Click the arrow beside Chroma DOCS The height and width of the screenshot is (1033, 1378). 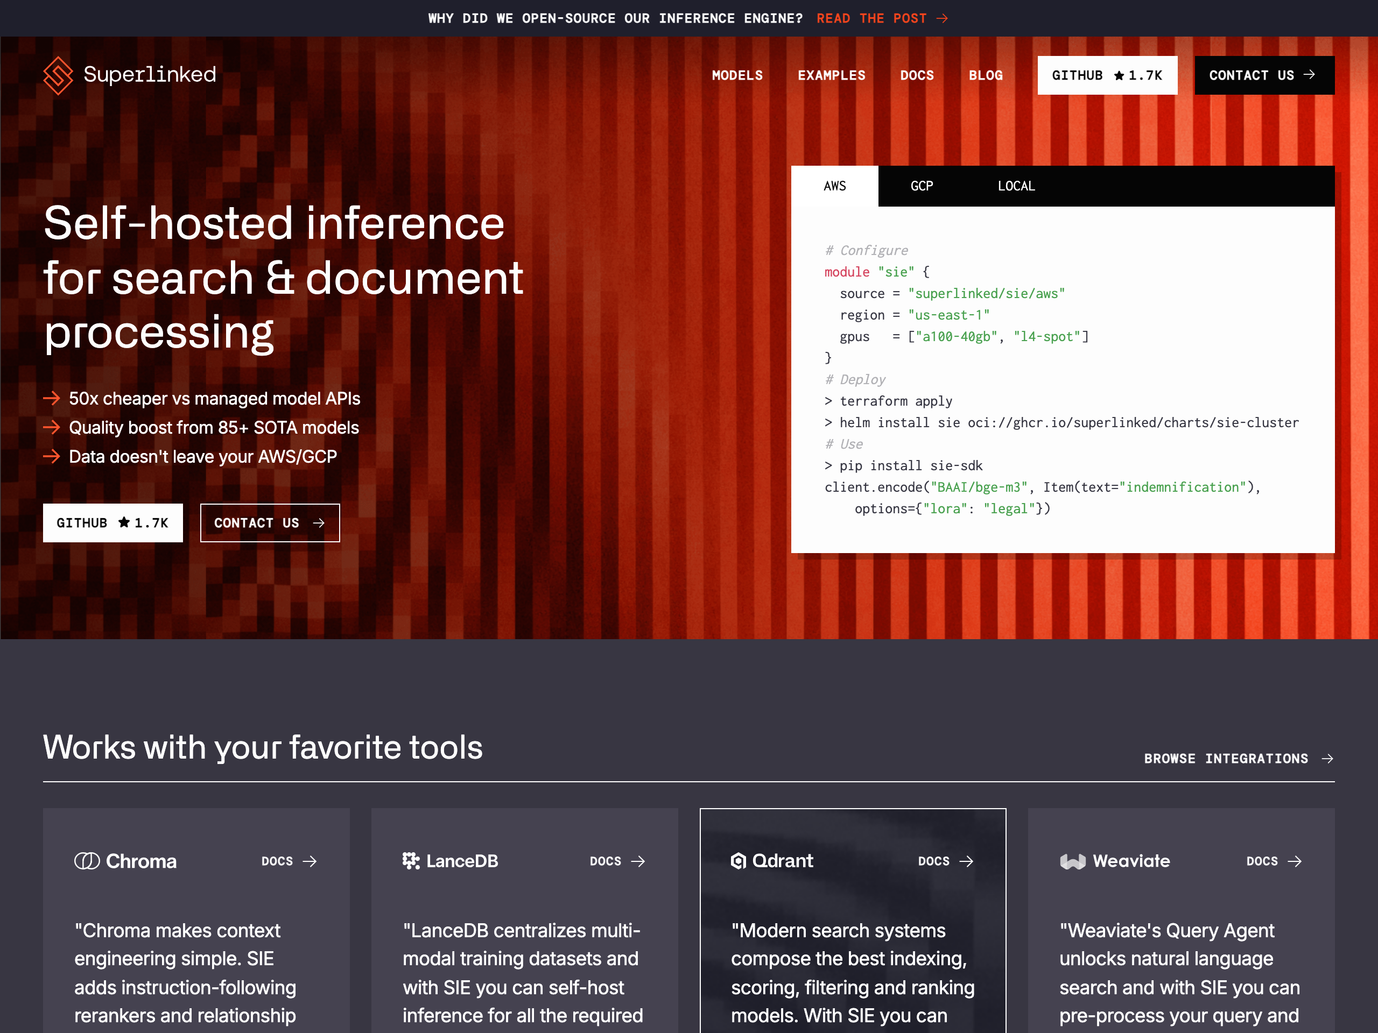pos(310,861)
